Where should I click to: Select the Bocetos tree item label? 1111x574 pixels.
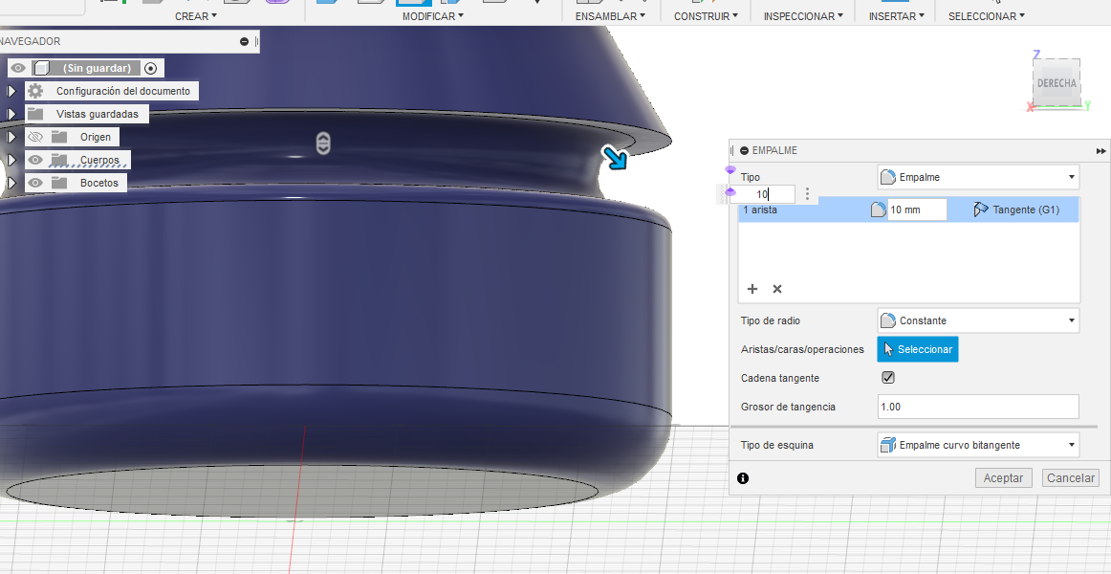click(99, 183)
